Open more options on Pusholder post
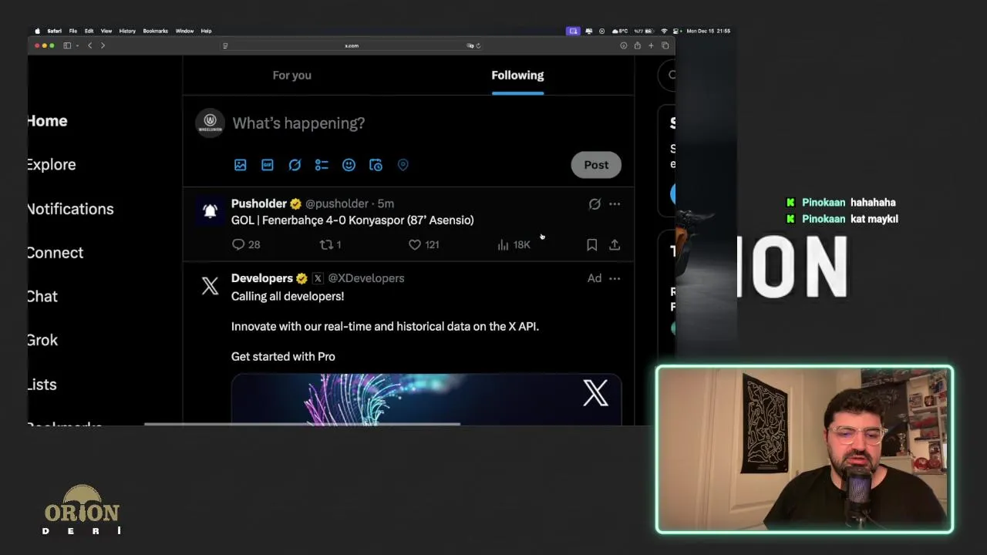 coord(615,203)
